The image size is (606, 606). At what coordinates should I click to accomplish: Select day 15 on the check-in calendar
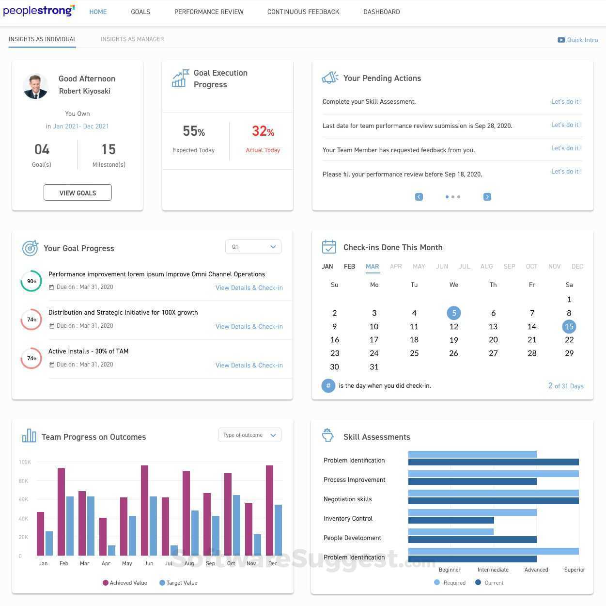[x=569, y=326]
